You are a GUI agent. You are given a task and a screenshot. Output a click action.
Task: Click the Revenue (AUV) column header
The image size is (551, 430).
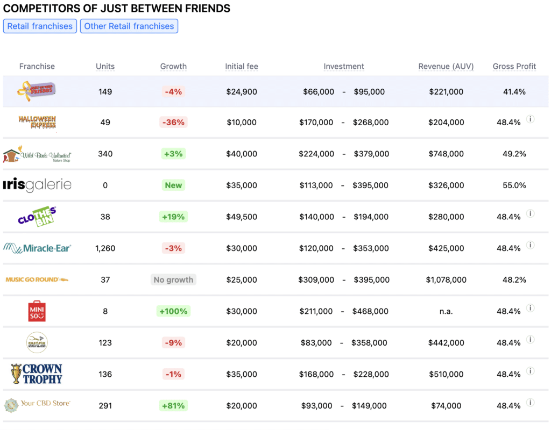[446, 66]
